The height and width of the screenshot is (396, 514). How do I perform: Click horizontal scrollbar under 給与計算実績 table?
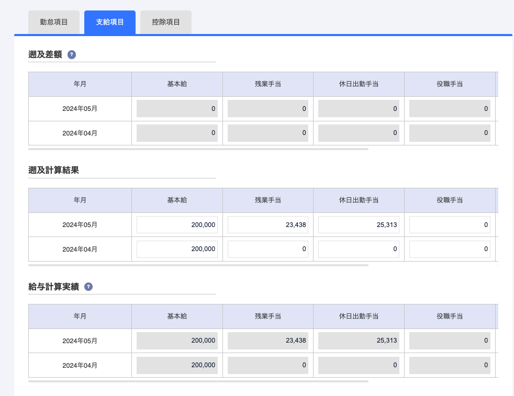(x=198, y=381)
